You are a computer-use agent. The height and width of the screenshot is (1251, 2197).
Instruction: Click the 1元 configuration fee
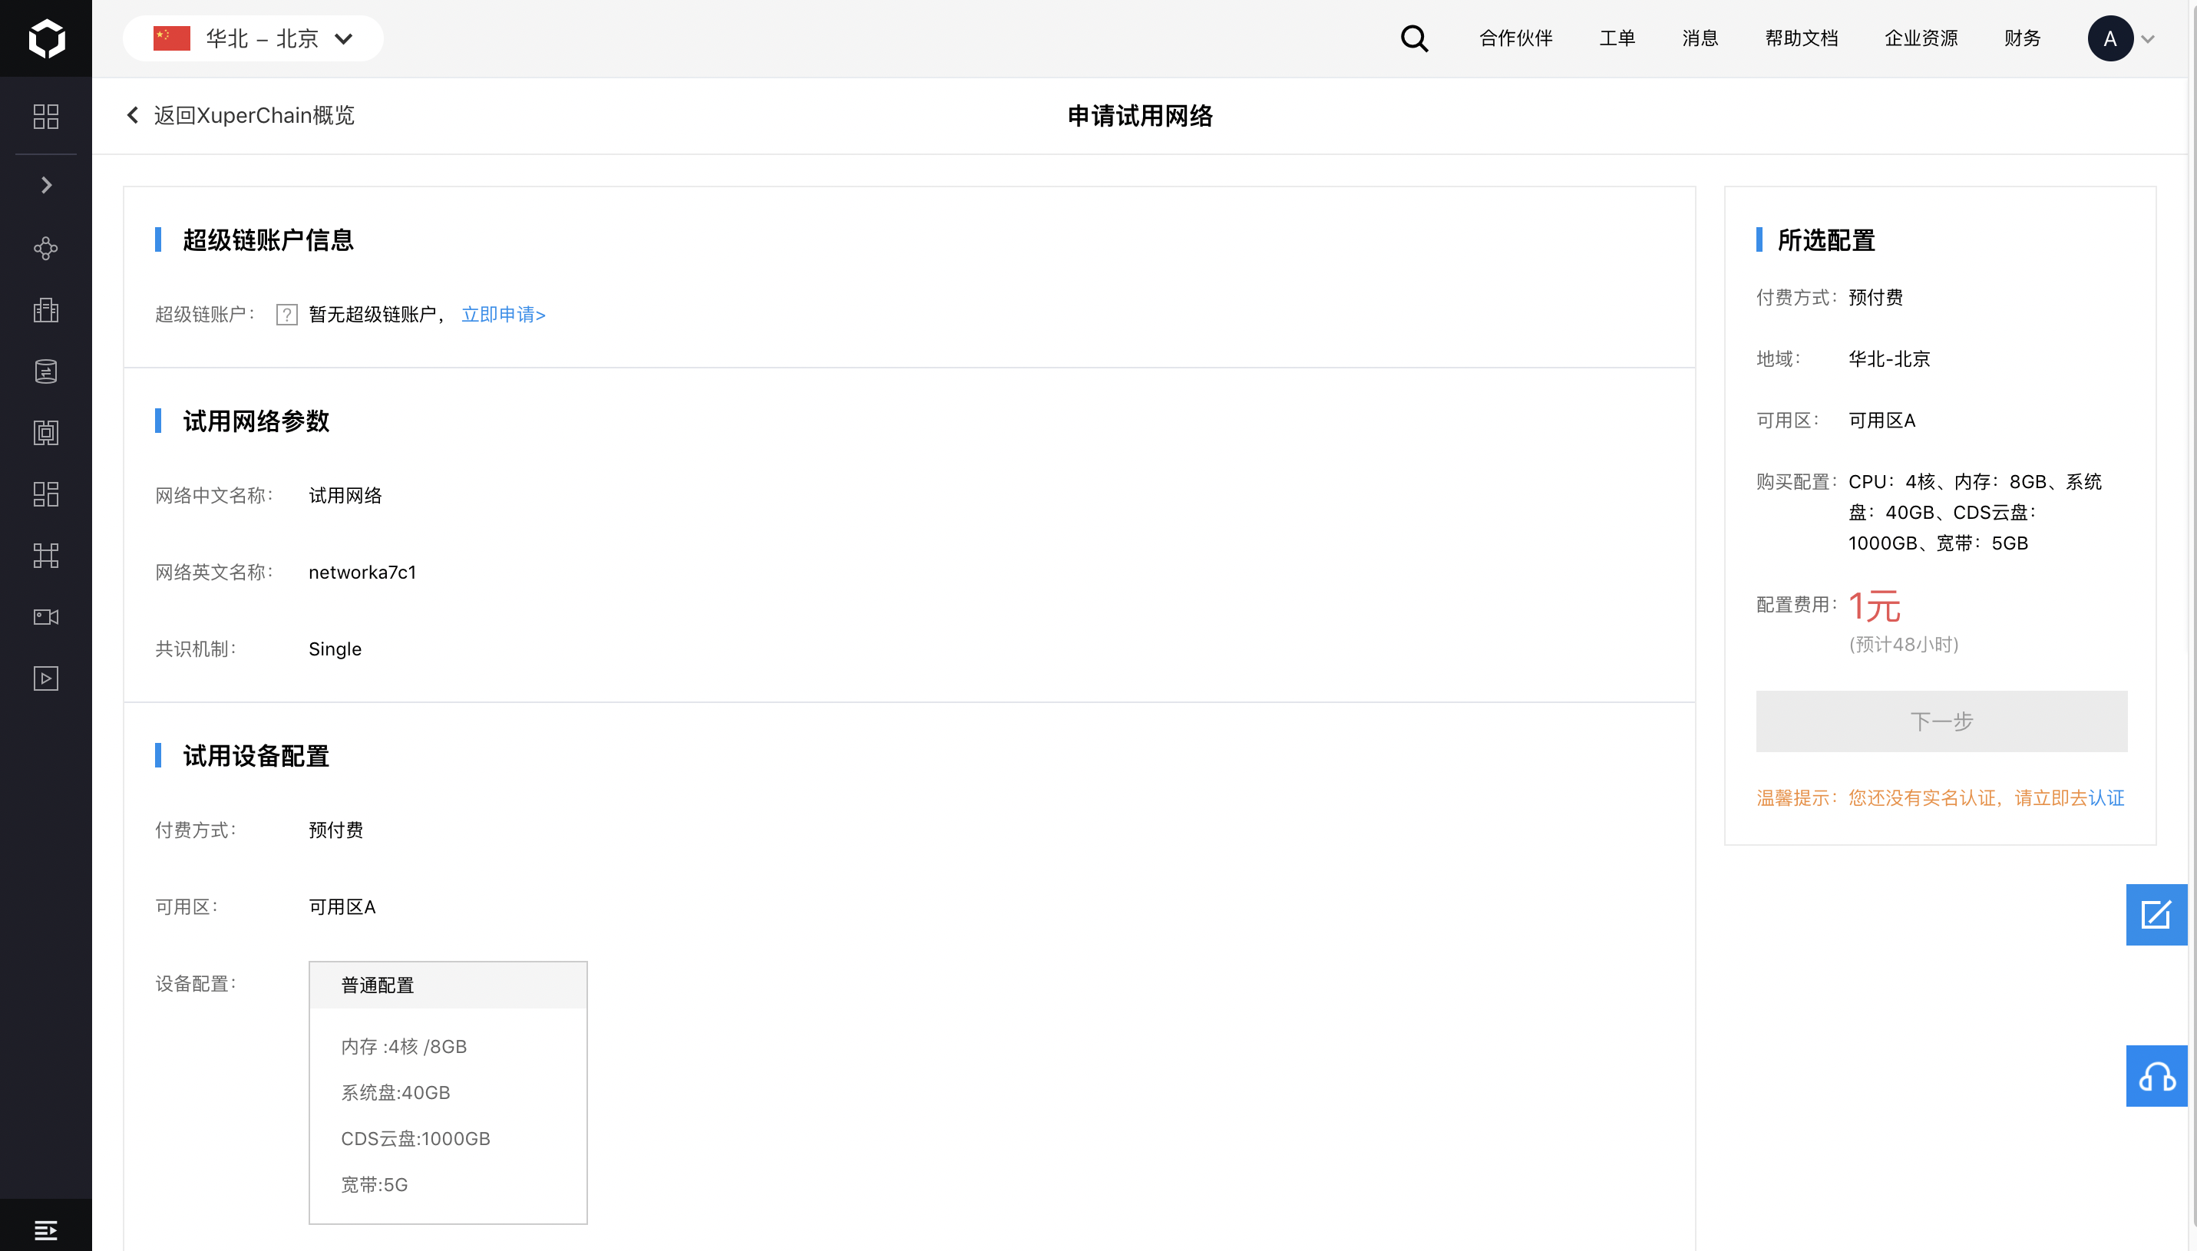point(1874,606)
